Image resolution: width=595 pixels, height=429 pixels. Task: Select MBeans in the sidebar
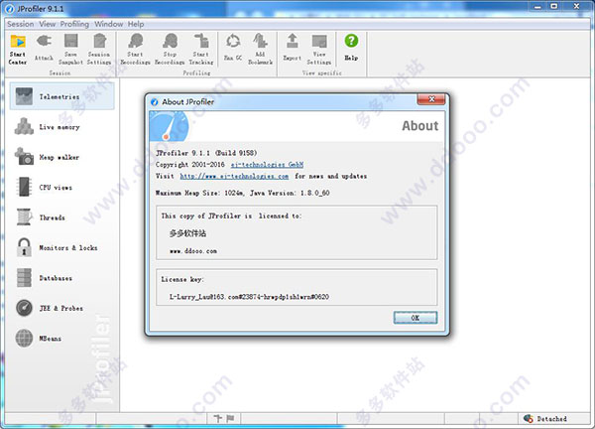click(61, 339)
